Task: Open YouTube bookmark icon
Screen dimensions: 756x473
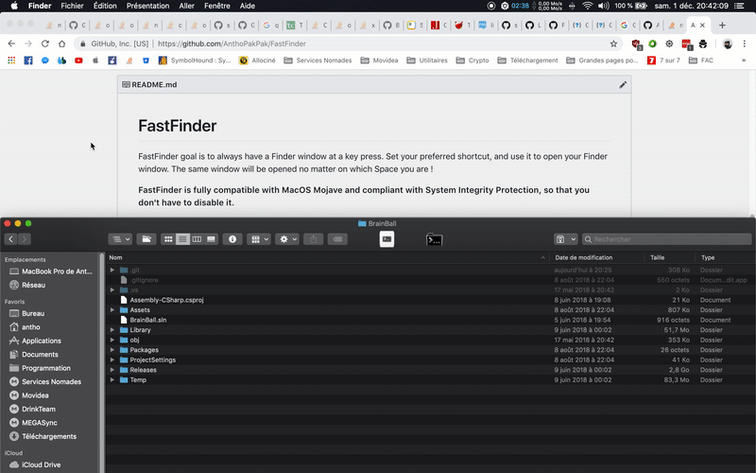Action: click(x=78, y=61)
